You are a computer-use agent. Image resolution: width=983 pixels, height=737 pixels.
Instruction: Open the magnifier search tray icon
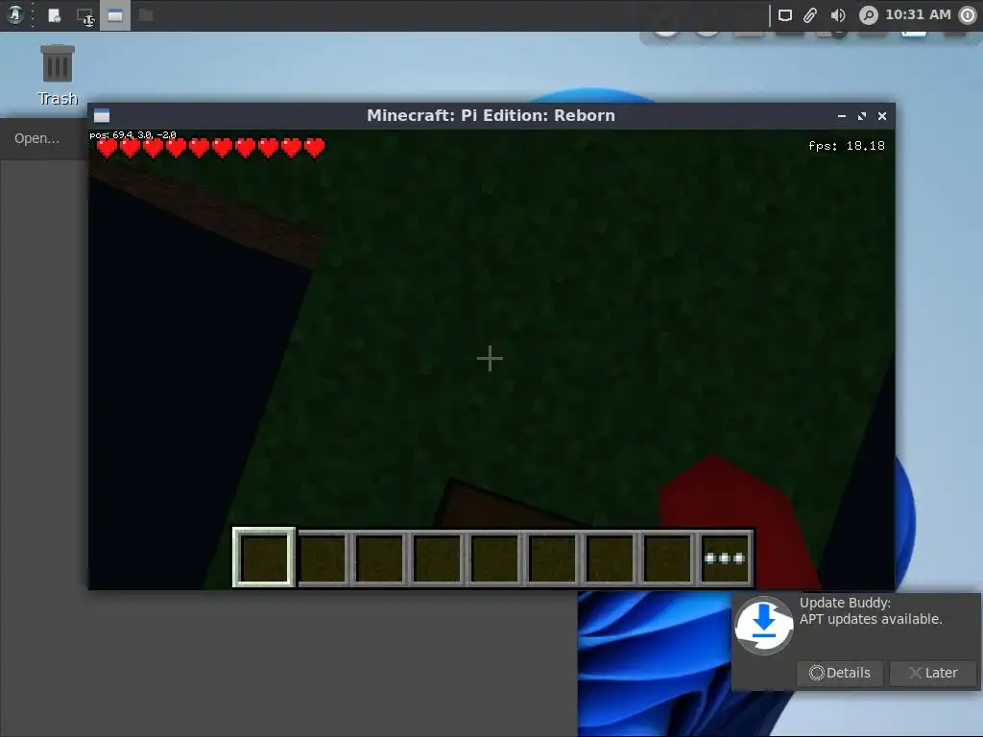coord(868,15)
